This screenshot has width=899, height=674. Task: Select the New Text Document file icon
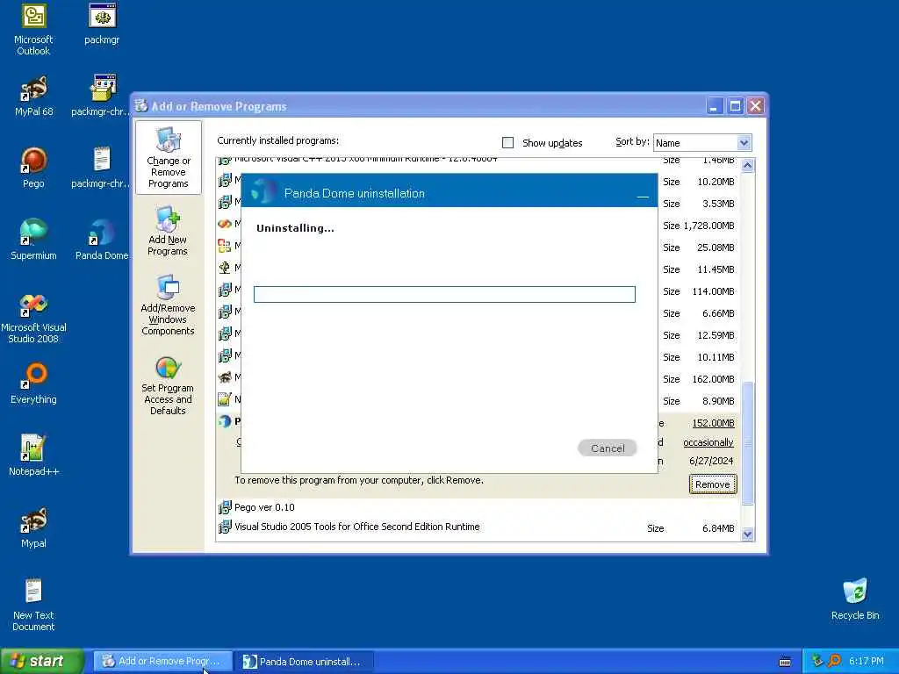pyautogui.click(x=33, y=604)
